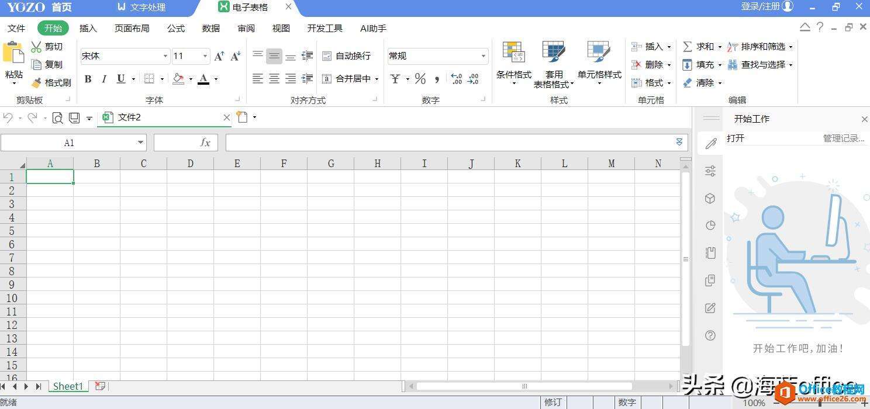Click the increase decimal places icon
This screenshot has width=870, height=409.
click(457, 79)
